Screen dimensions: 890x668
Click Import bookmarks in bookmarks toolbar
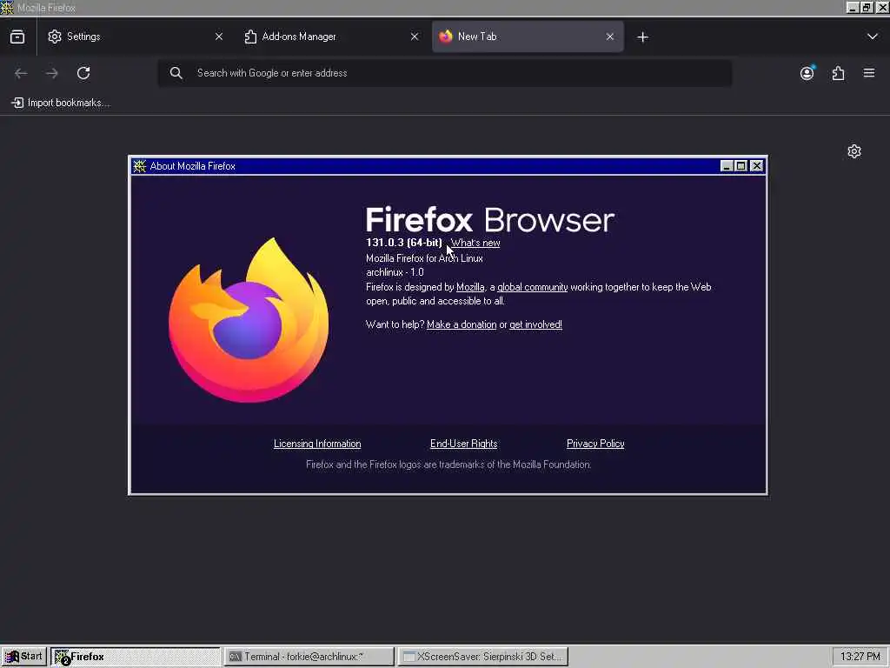pyautogui.click(x=62, y=103)
